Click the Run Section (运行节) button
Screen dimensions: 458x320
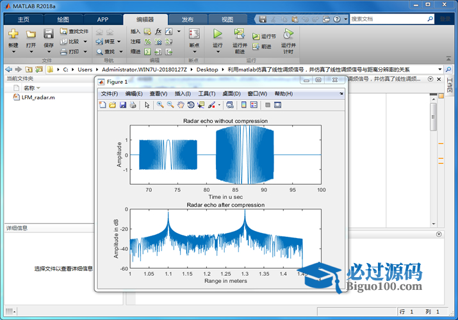[265, 36]
